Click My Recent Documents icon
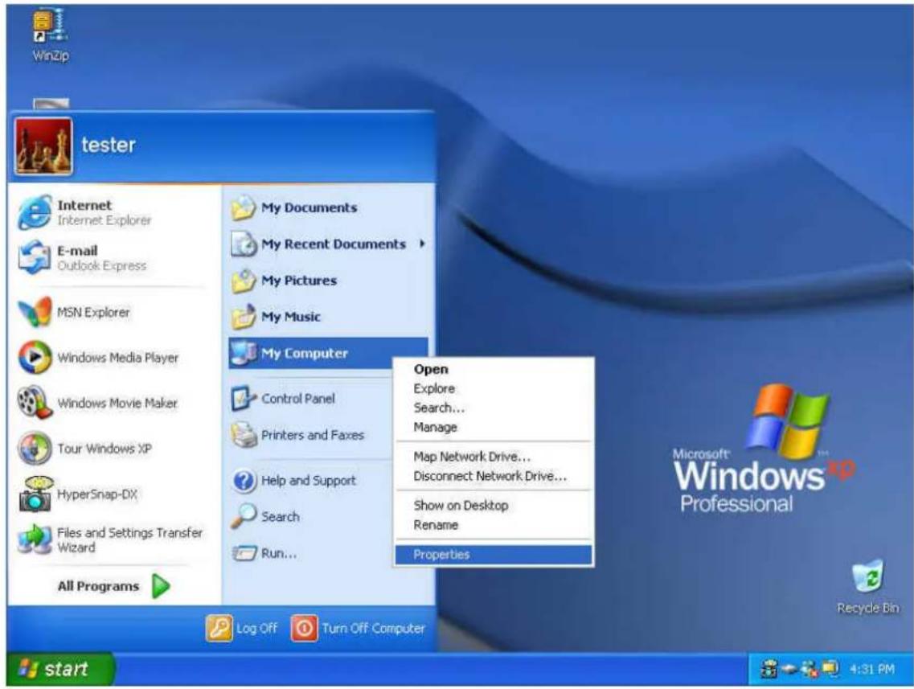Viewport: 914px width, 689px height. [244, 244]
